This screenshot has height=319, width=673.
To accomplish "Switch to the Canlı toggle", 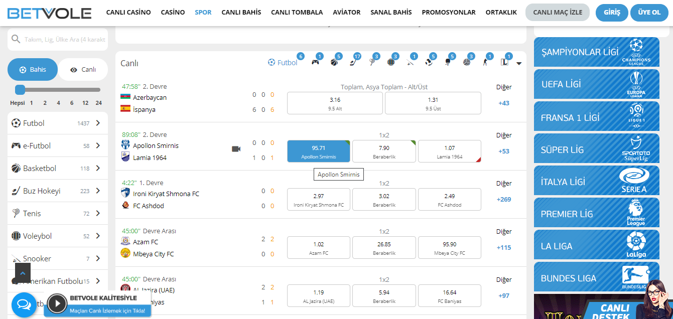I will [83, 70].
